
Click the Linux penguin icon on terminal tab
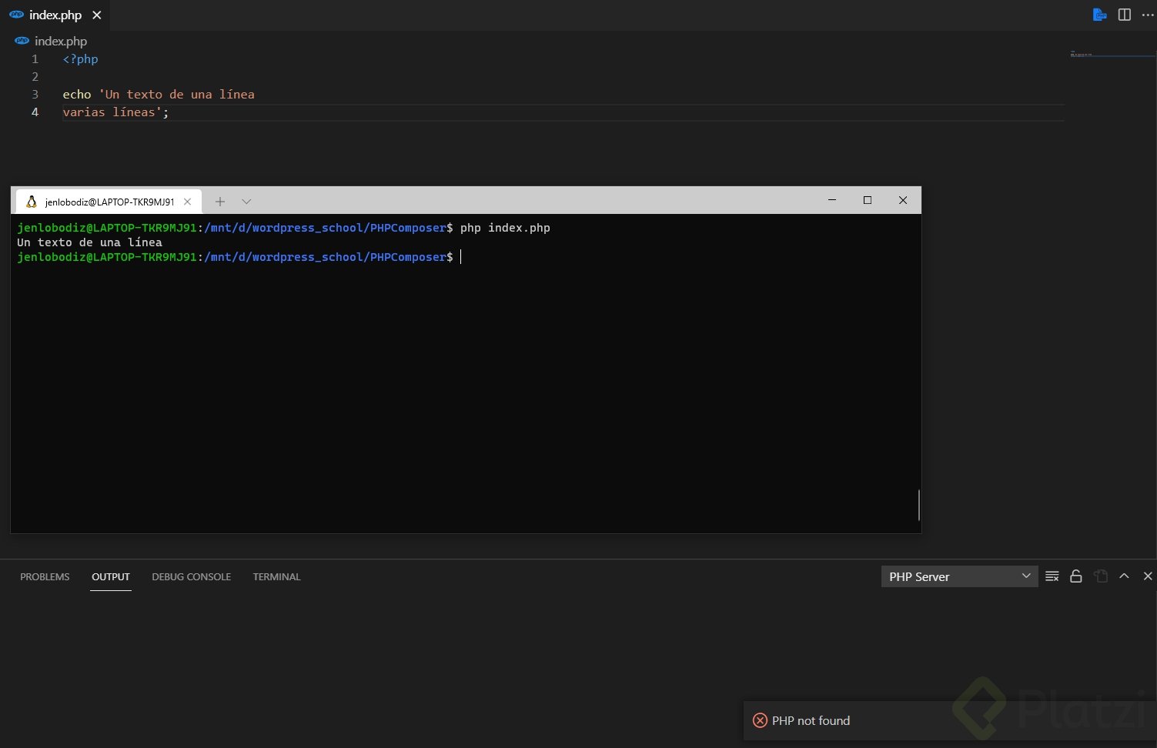pos(30,201)
